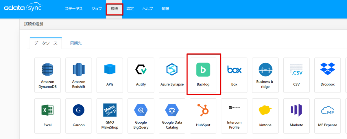The height and width of the screenshot is (139, 347).
Task: Choose the Marketo connector tile
Action: tap(296, 116)
